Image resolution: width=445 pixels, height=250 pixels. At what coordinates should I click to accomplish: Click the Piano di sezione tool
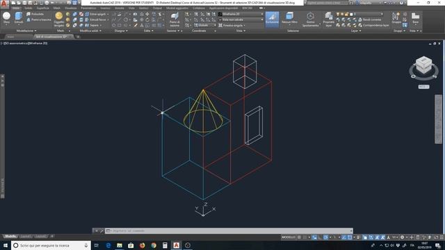(175, 19)
